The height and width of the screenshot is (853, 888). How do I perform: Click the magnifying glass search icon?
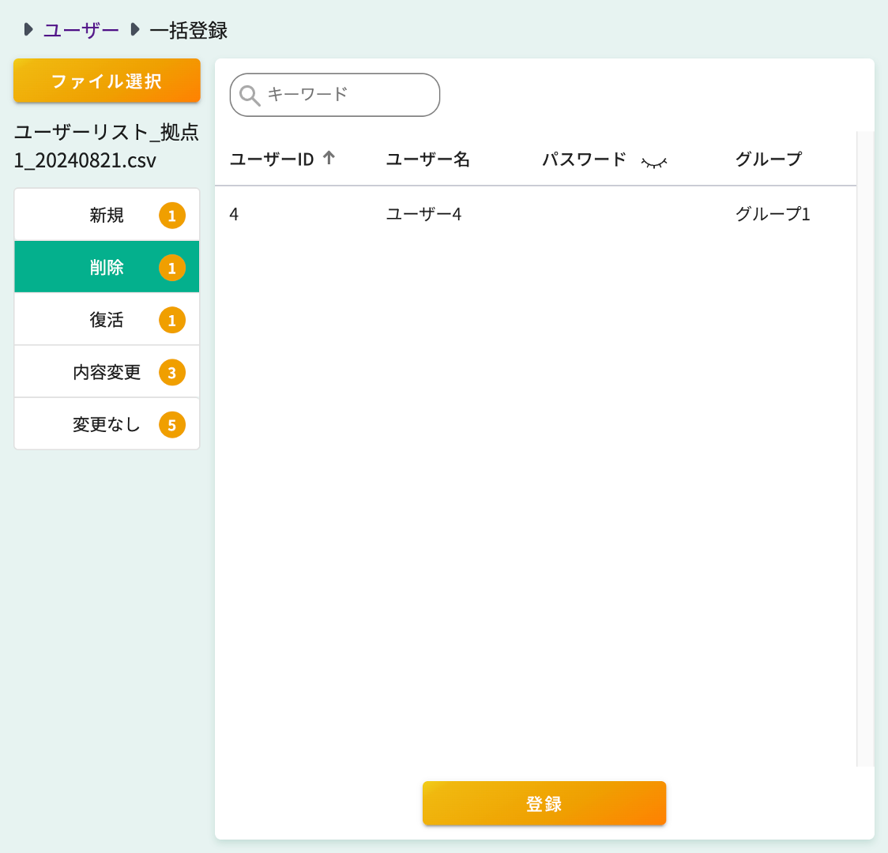click(250, 95)
